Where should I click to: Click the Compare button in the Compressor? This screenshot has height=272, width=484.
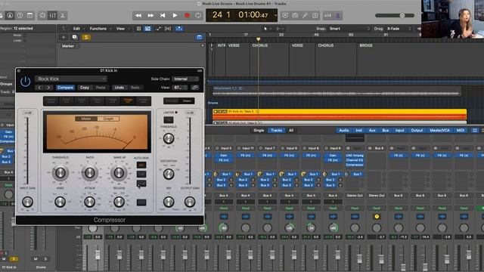pyautogui.click(x=65, y=88)
